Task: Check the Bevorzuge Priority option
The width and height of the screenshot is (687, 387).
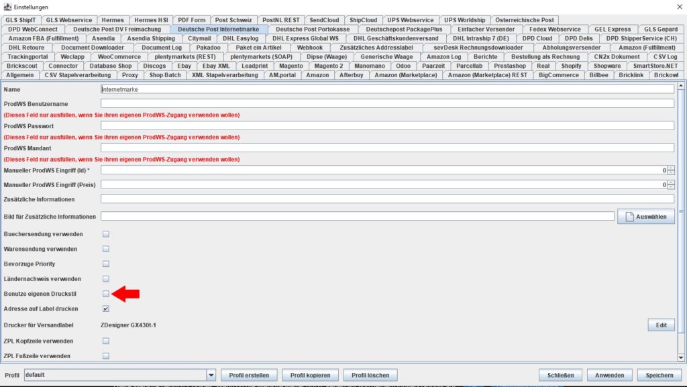Action: coord(106,264)
